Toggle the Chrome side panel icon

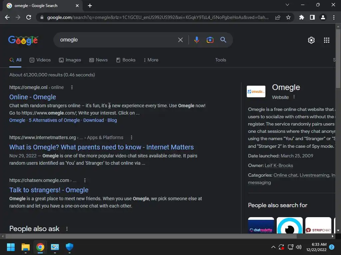pos(312,17)
